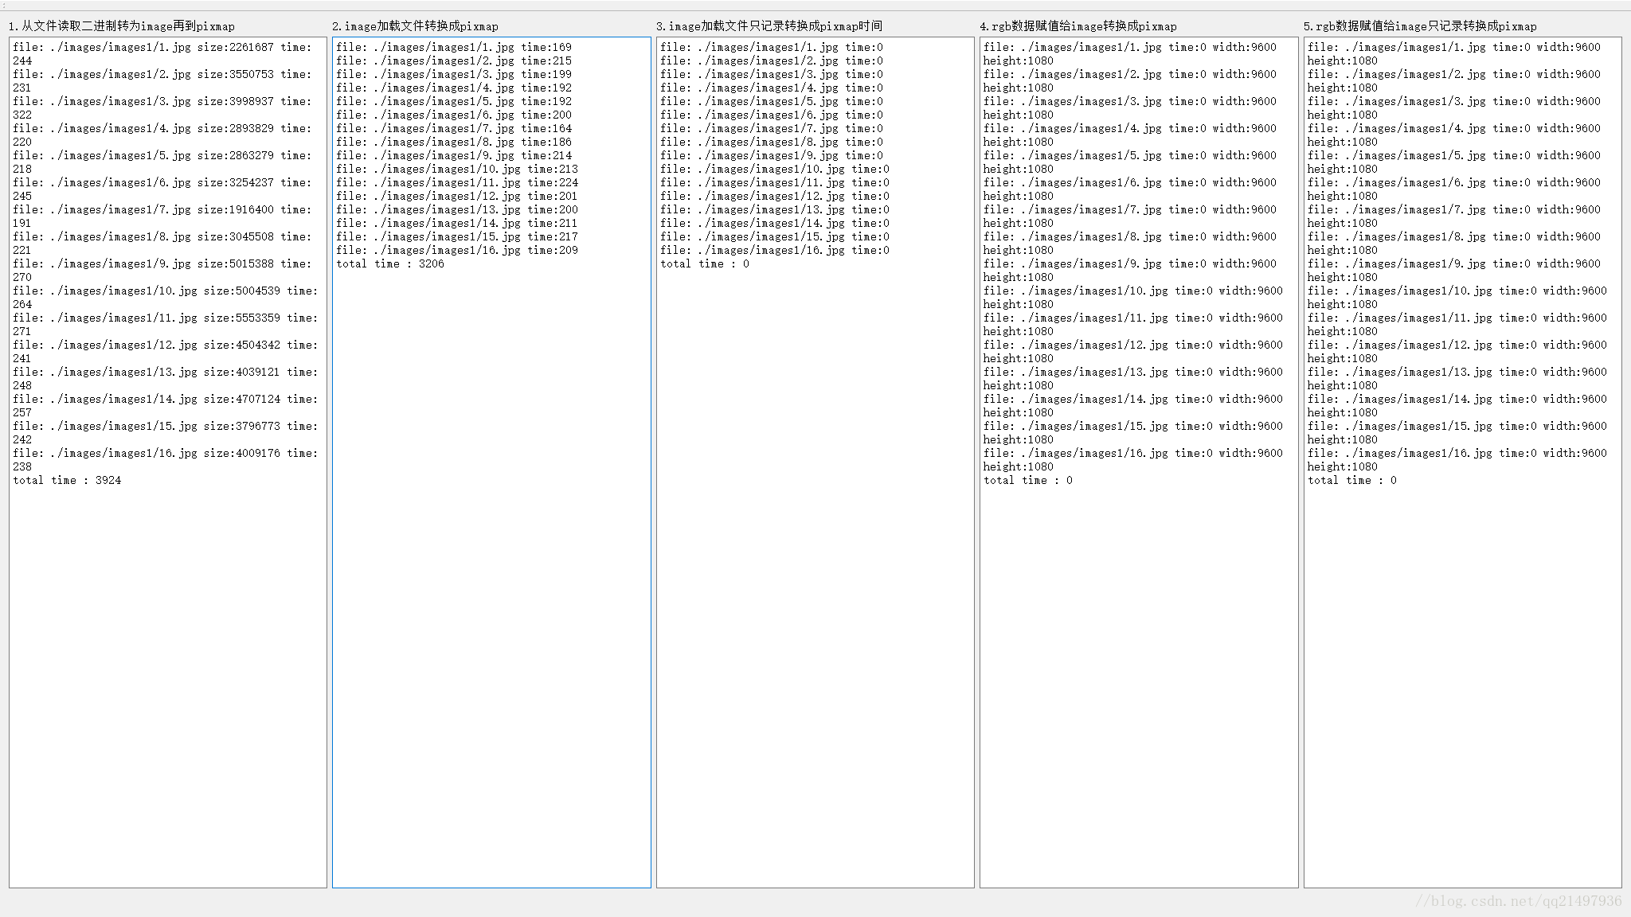Click the label '3.image加载文件只记录转换成pixmap时间'

click(769, 26)
